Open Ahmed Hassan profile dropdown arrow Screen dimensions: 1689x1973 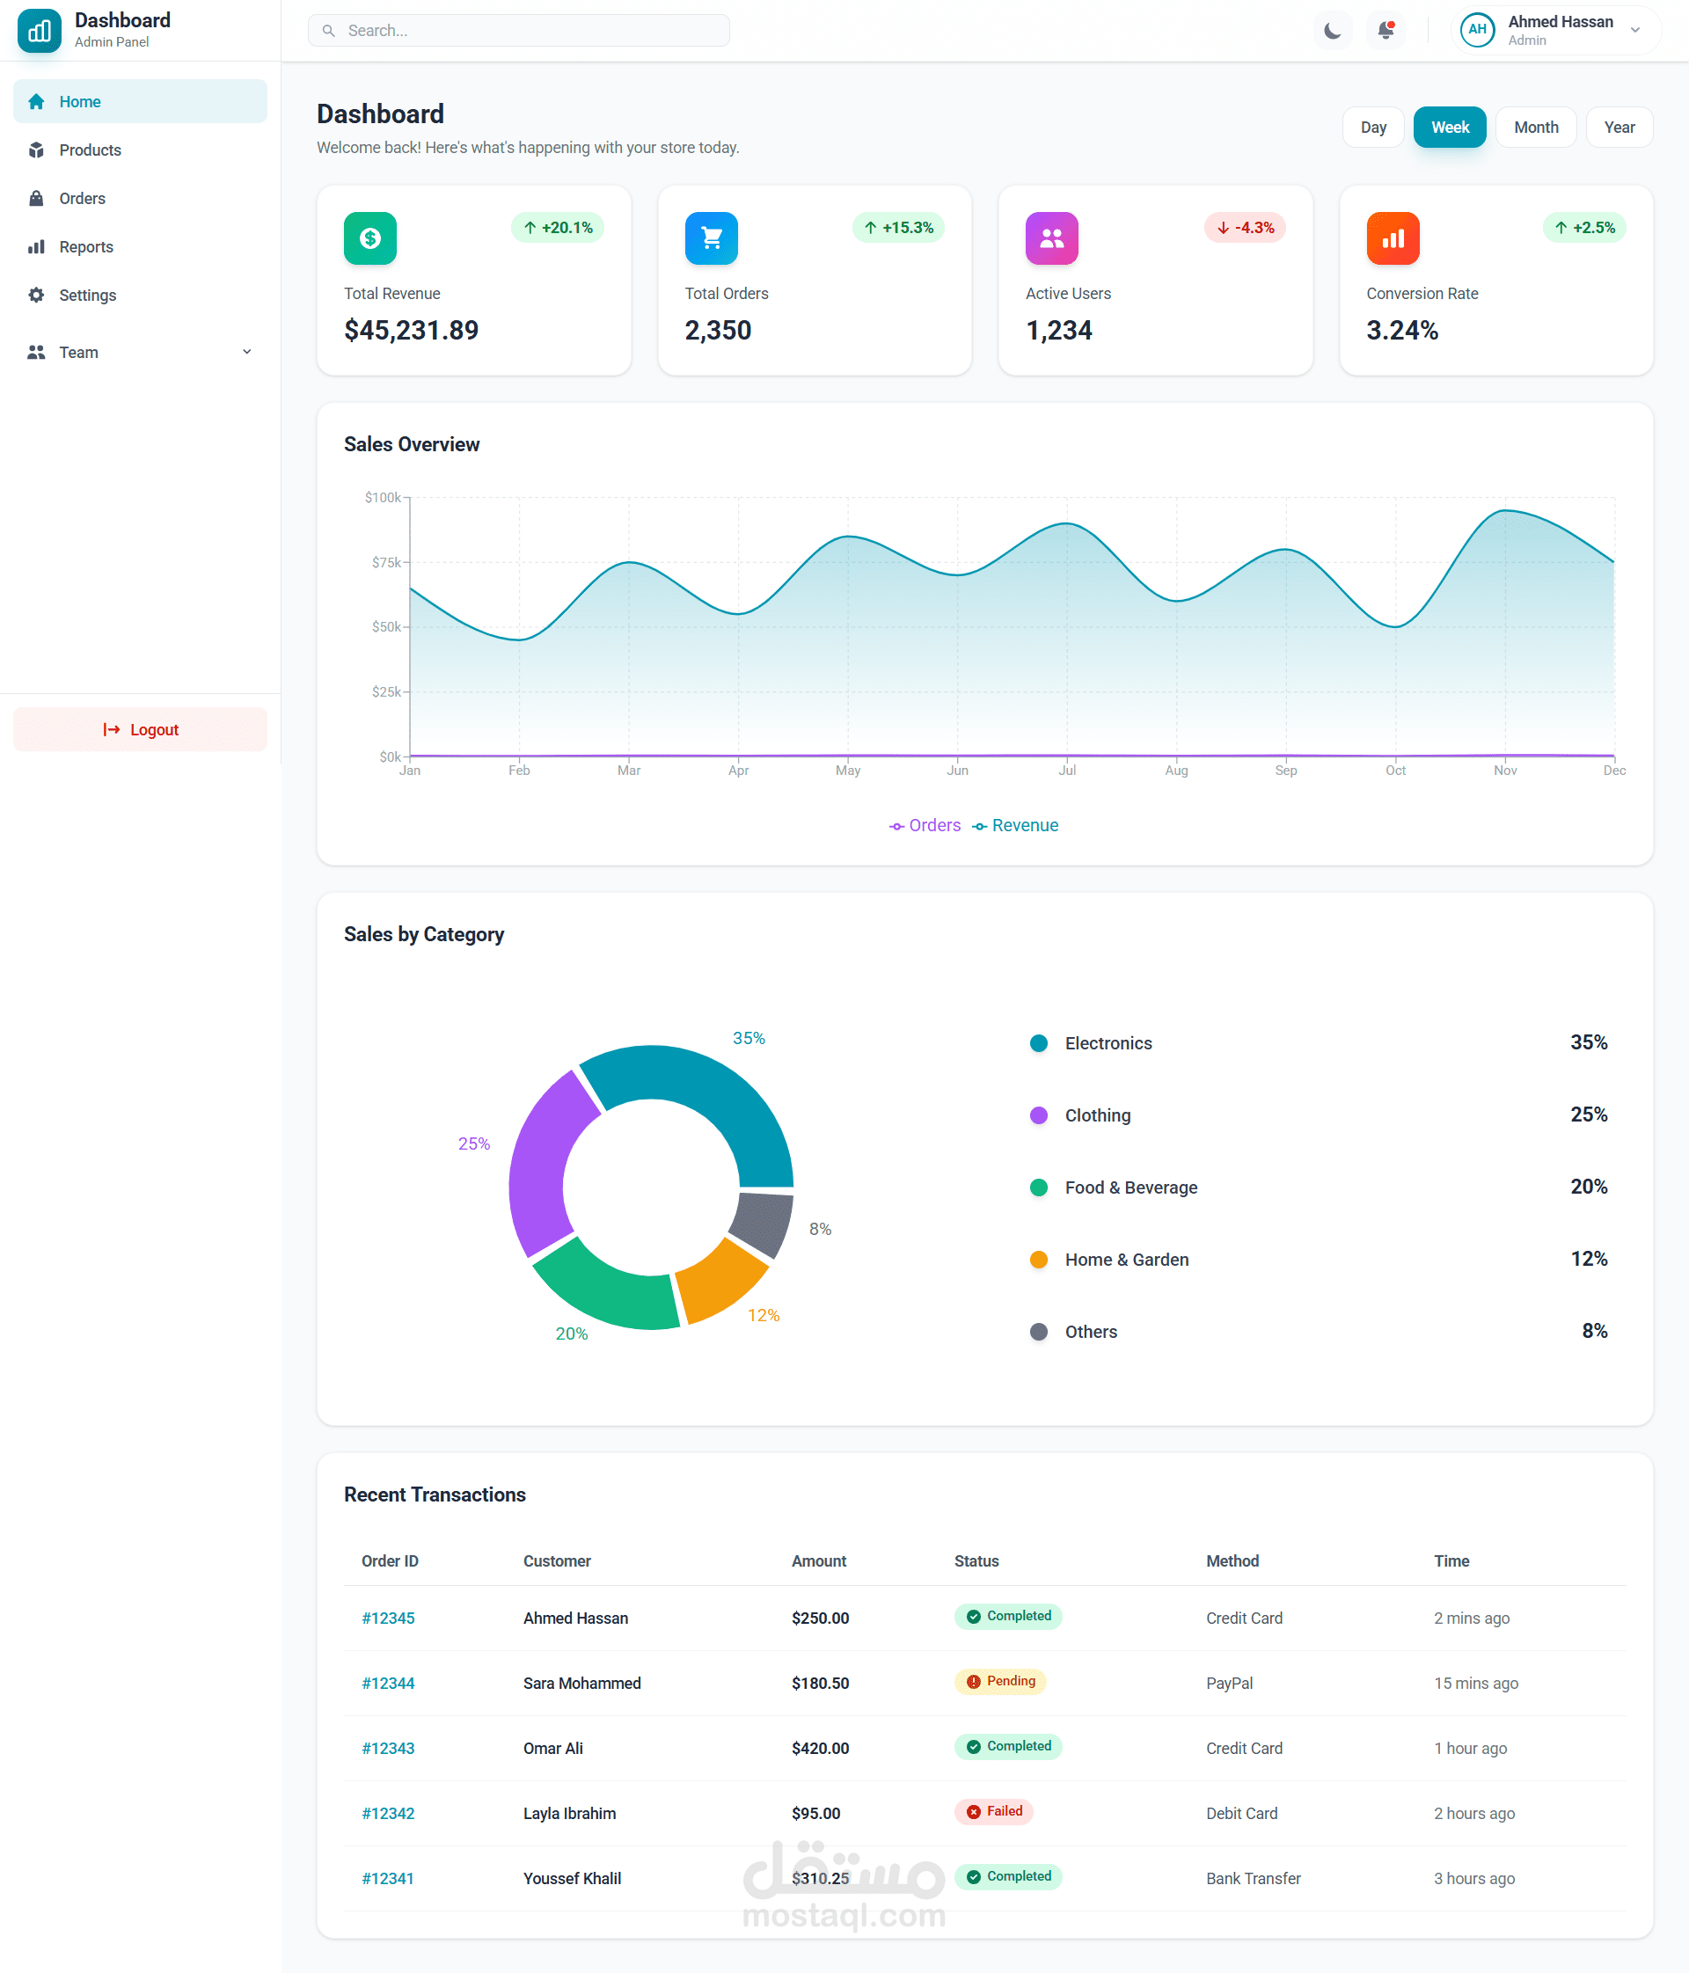[x=1634, y=31]
